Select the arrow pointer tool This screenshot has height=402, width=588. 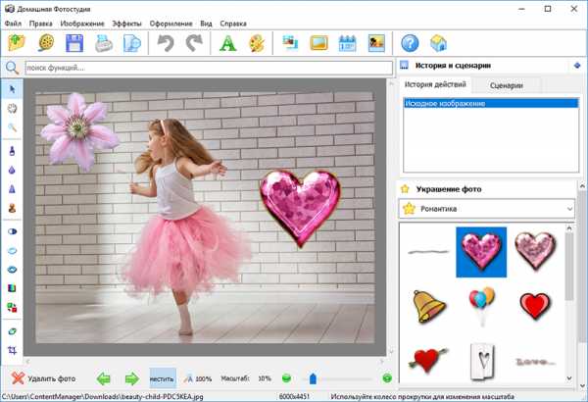coord(12,90)
